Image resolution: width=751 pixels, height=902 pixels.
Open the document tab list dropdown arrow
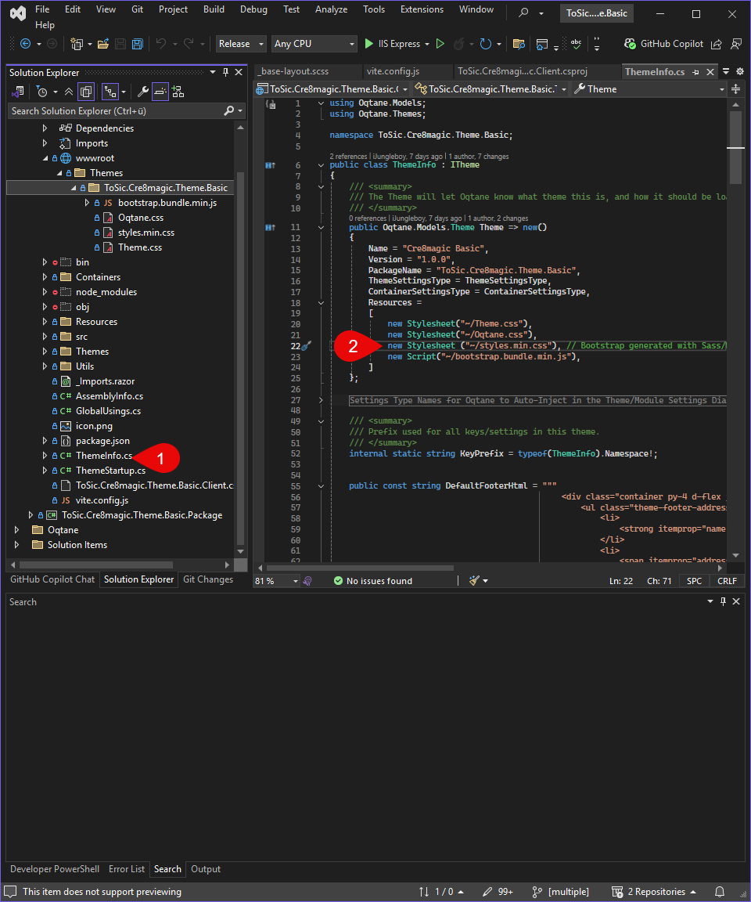(x=726, y=71)
